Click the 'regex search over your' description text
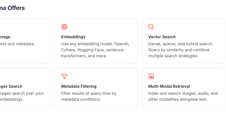The height and width of the screenshot is (130, 226). point(22,93)
